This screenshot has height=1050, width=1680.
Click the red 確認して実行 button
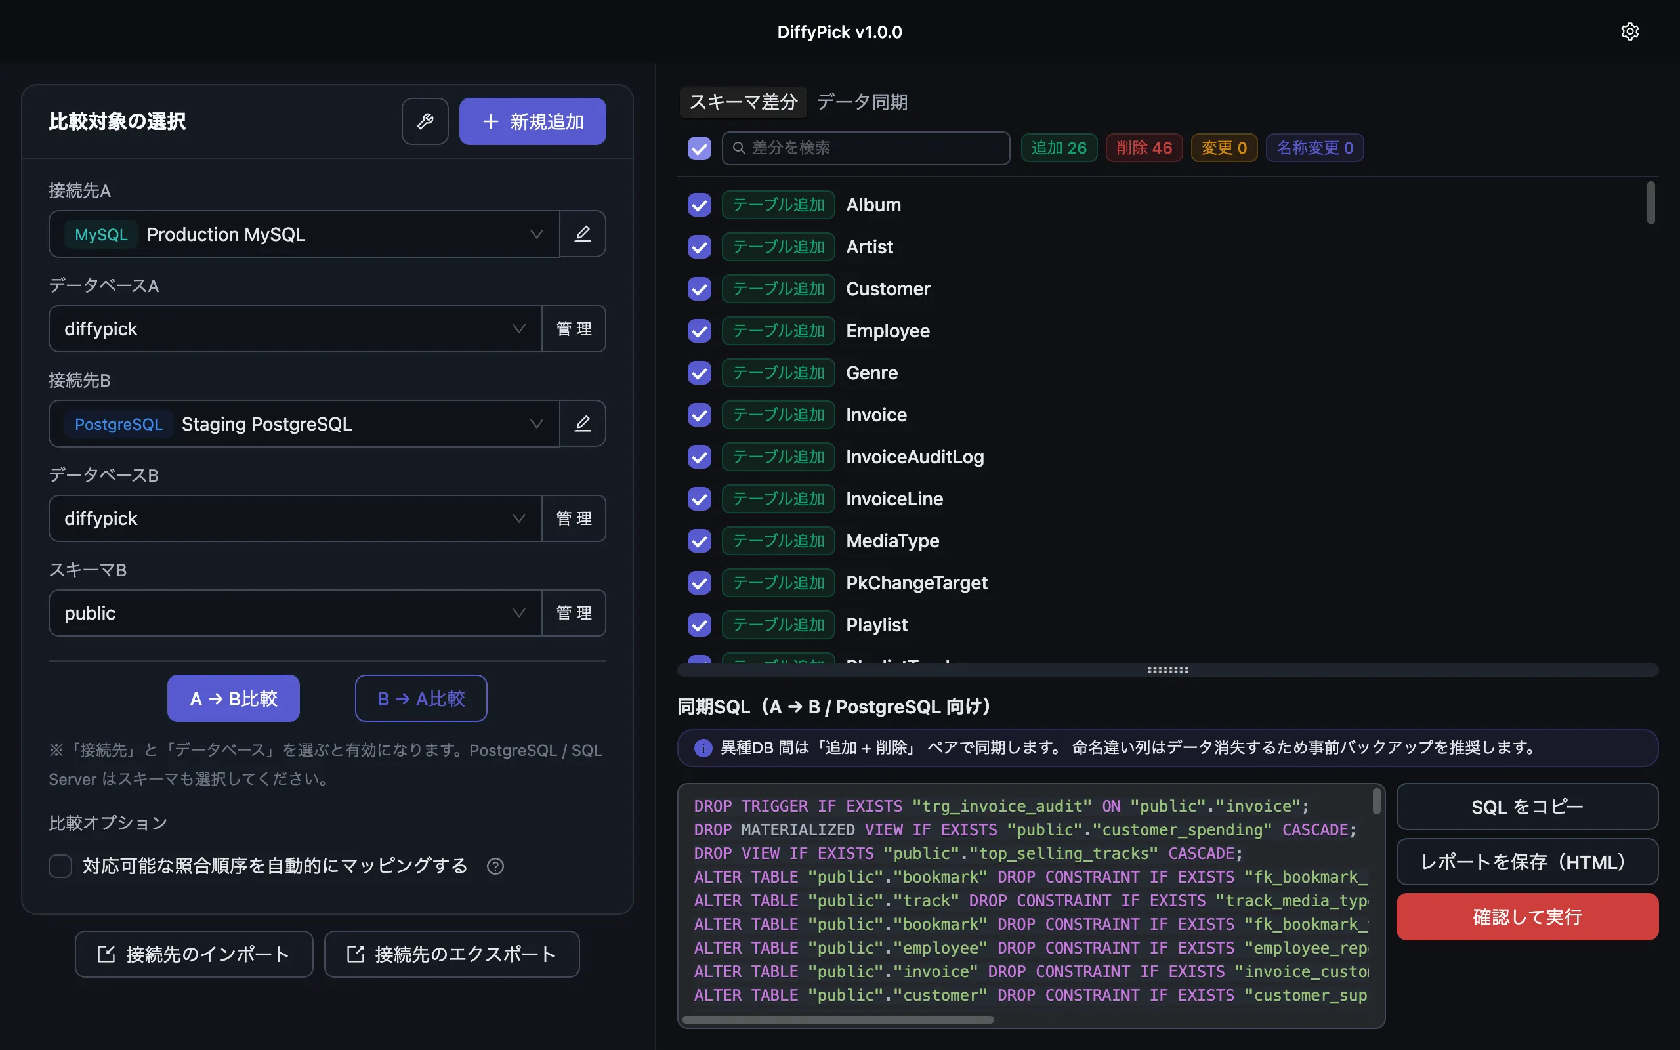pyautogui.click(x=1527, y=917)
